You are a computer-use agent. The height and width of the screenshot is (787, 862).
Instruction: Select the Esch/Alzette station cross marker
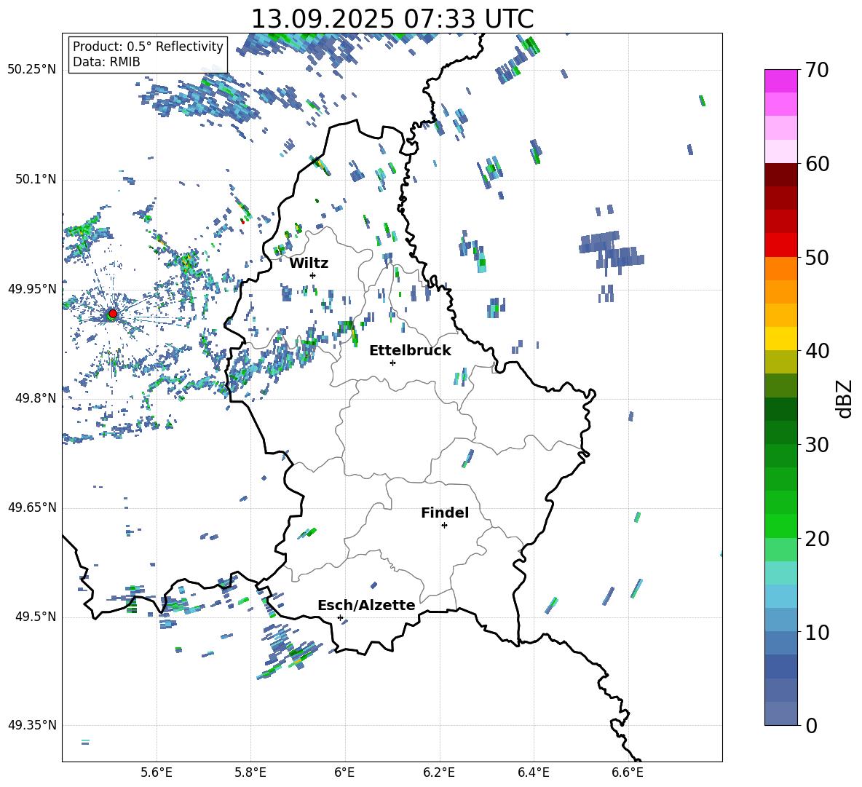pos(340,617)
